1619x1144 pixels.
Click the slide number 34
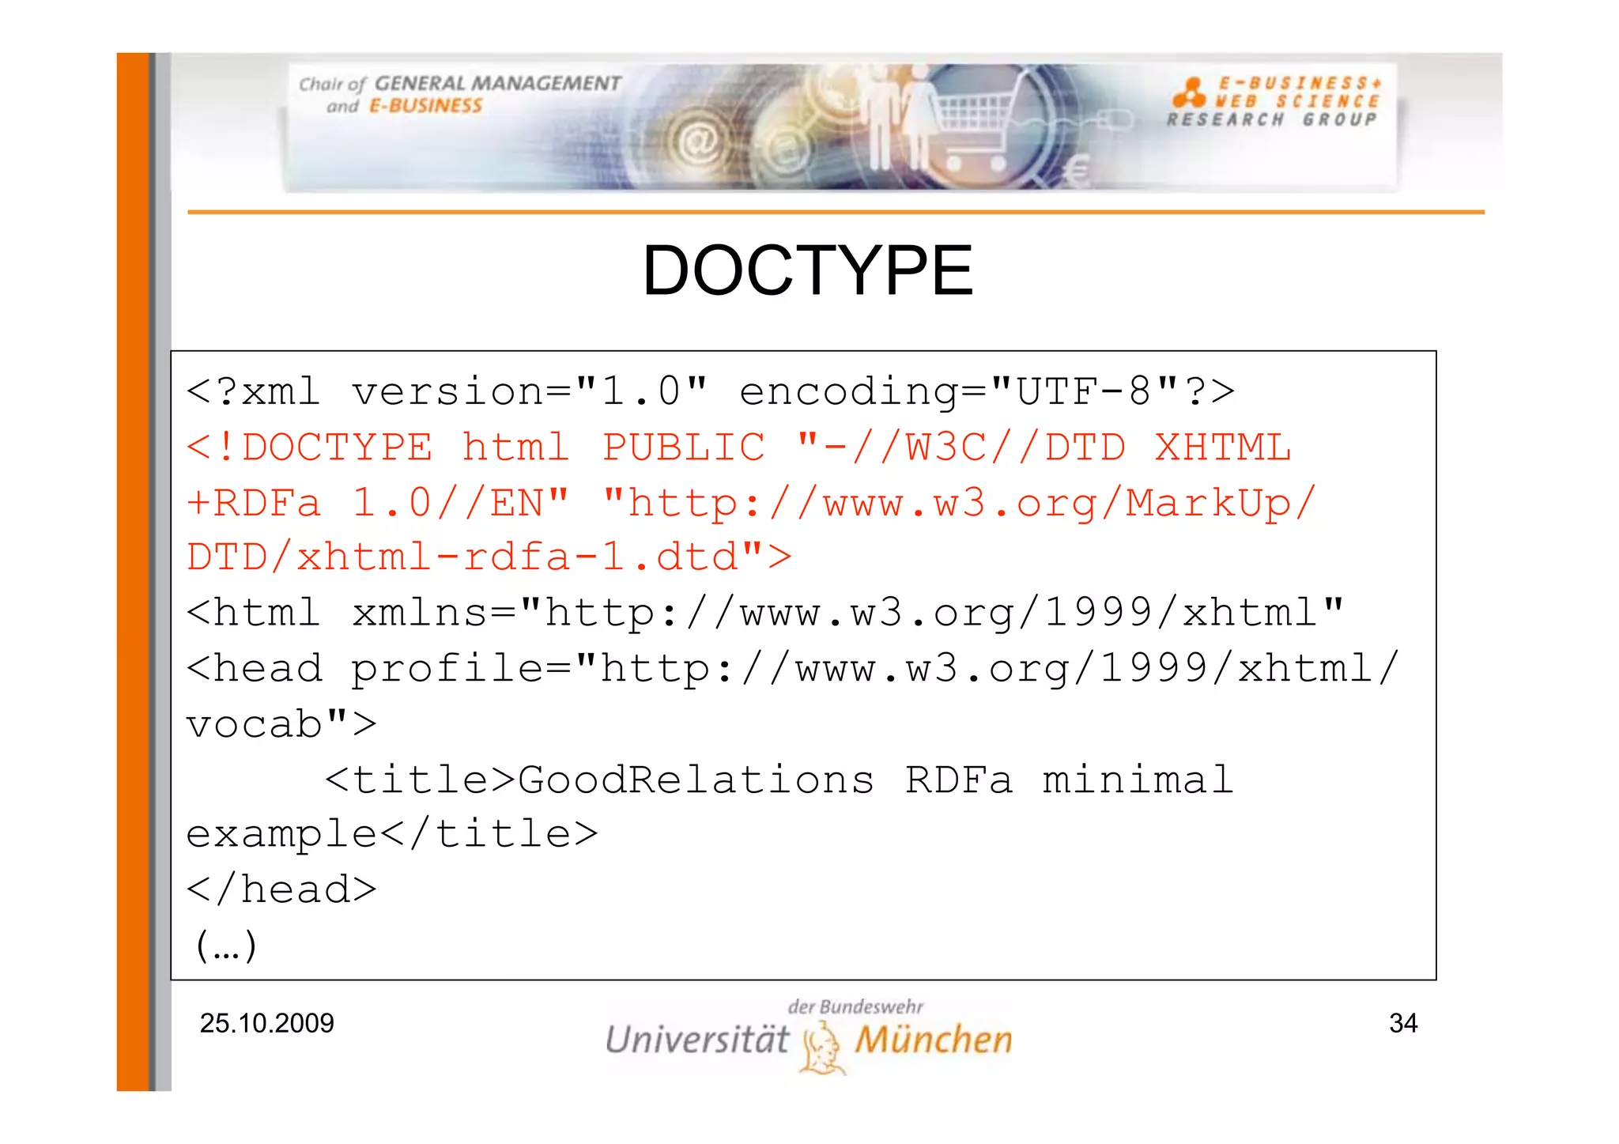(1403, 1024)
